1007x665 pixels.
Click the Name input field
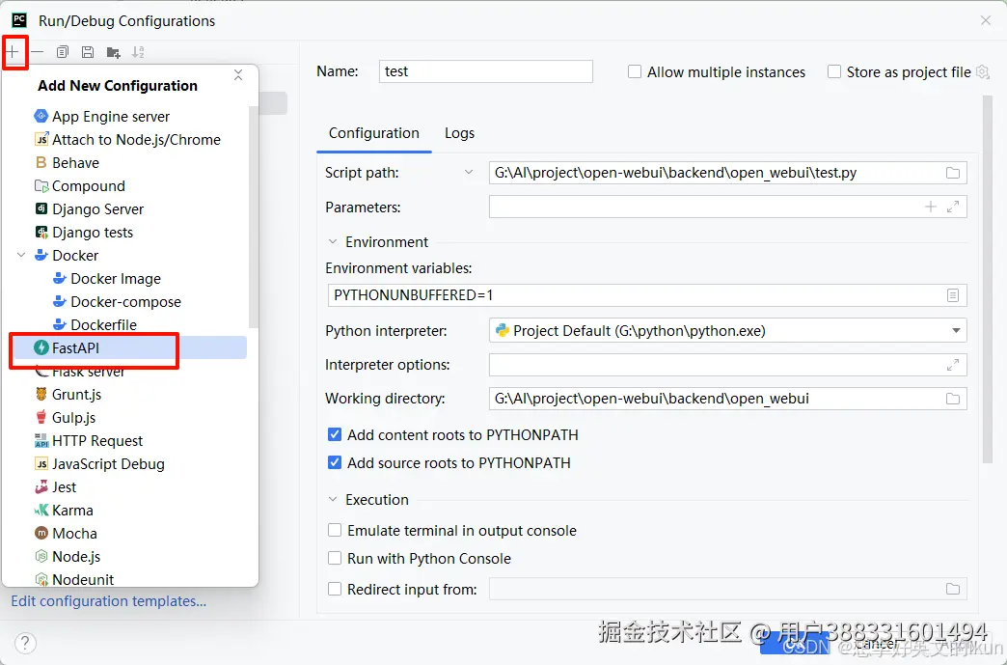tap(485, 71)
